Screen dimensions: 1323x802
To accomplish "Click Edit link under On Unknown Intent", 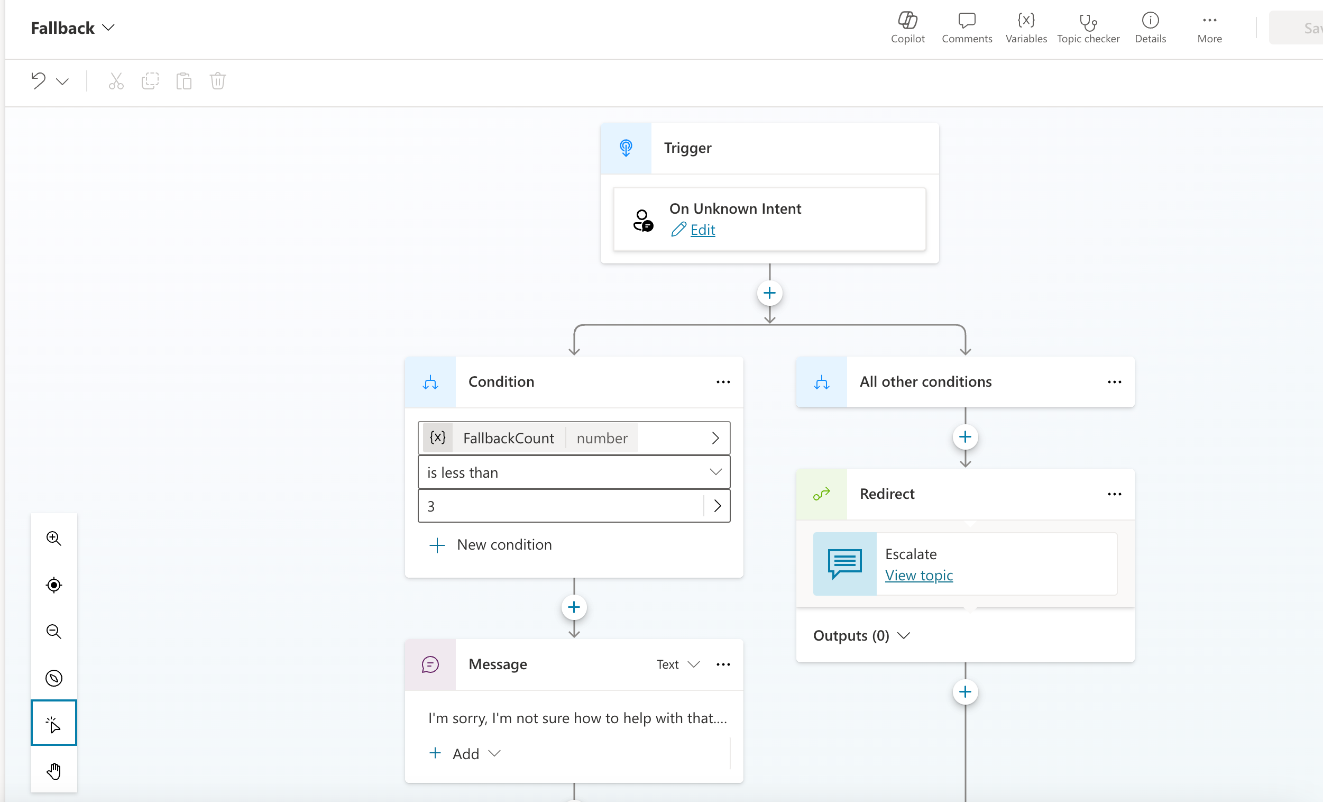I will tap(702, 230).
